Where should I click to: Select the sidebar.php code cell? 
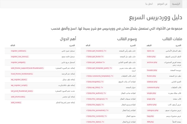pos(152,82)
